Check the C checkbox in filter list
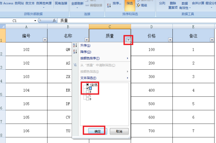Image resolution: width=216 pixels, height=143 pixels. pyautogui.click(x=87, y=95)
